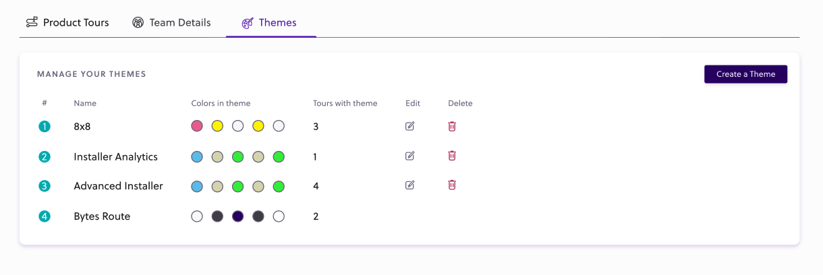Pick dark purple swatch in Bytes Route
The height and width of the screenshot is (275, 823).
(237, 216)
